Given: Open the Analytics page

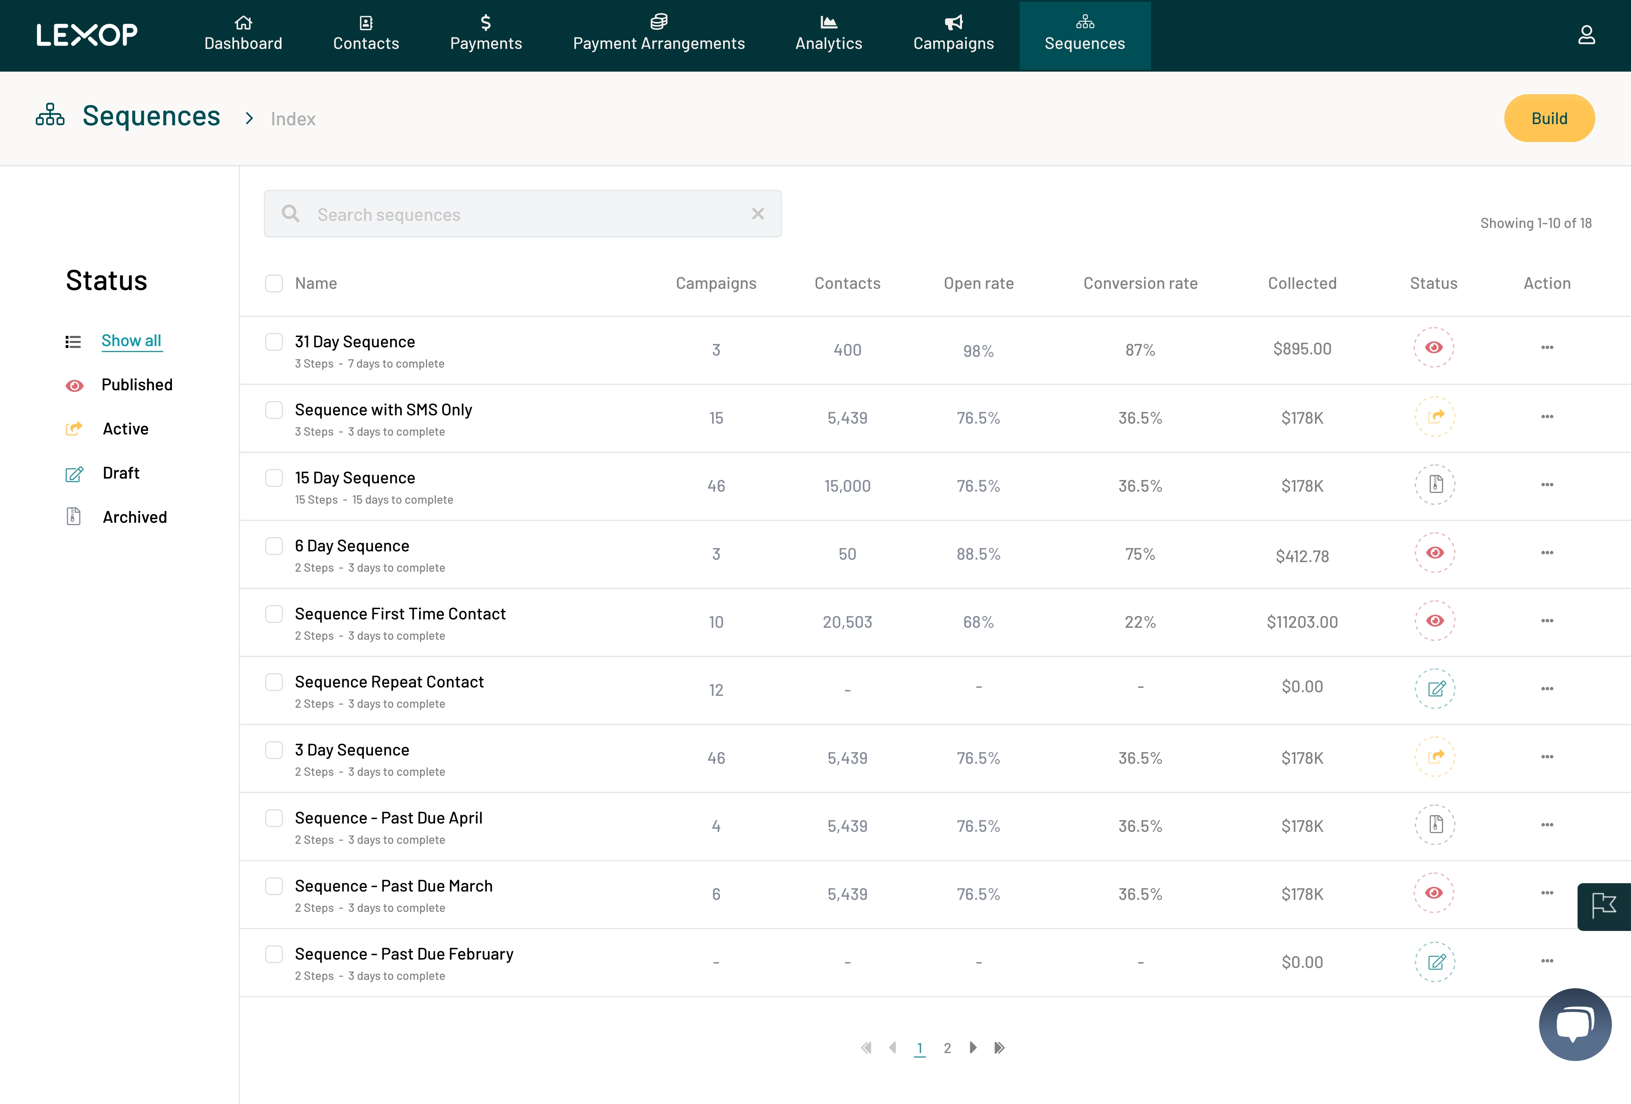Looking at the screenshot, I should pos(828,35).
